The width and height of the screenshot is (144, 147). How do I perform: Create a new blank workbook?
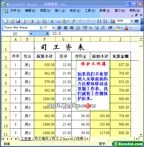pos(6,21)
